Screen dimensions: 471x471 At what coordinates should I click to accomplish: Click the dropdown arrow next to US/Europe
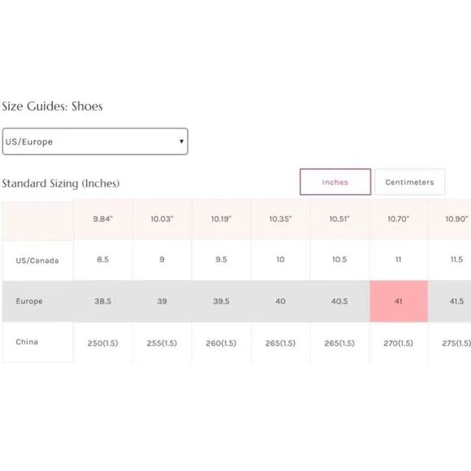(x=181, y=141)
